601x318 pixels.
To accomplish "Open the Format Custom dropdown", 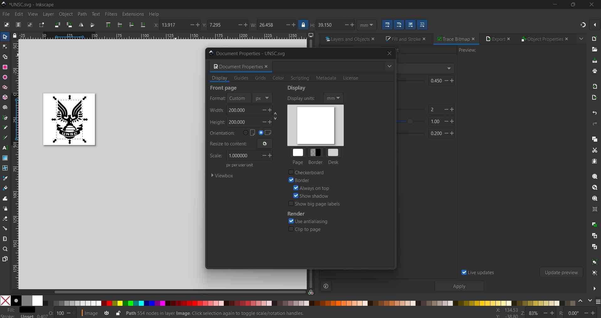I will 239,98.
